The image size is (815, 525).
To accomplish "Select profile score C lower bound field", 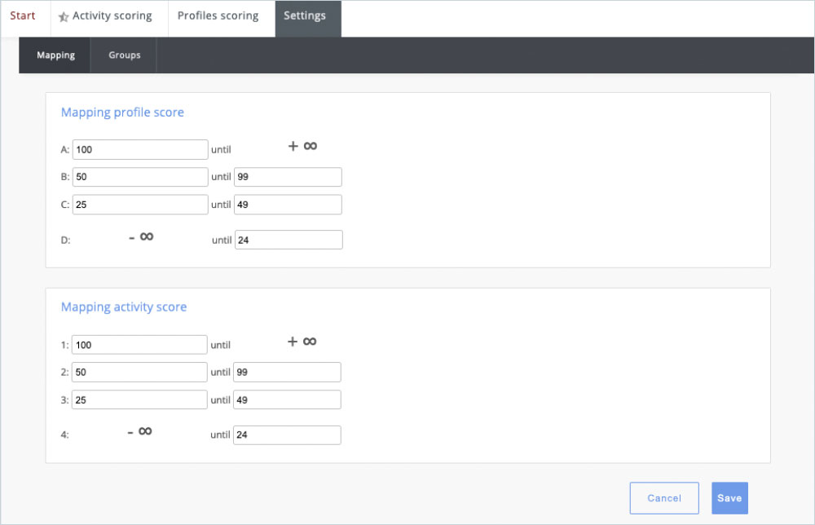I will pyautogui.click(x=140, y=205).
